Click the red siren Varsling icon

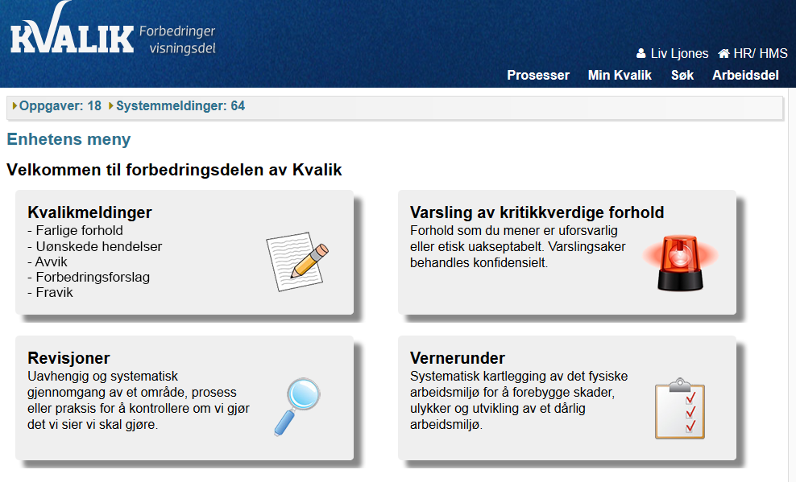point(680,262)
